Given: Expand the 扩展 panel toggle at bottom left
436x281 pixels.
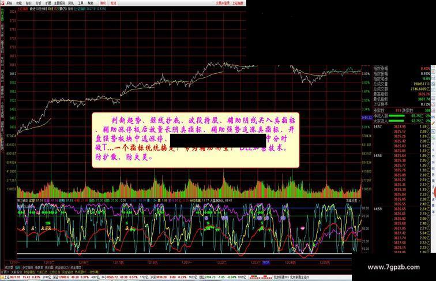Looking at the screenshot, I should click(5, 272).
